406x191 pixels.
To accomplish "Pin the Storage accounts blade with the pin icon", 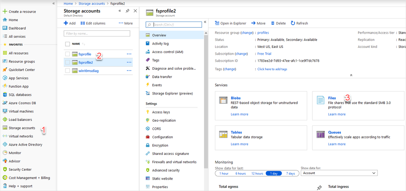I will 127,11.
